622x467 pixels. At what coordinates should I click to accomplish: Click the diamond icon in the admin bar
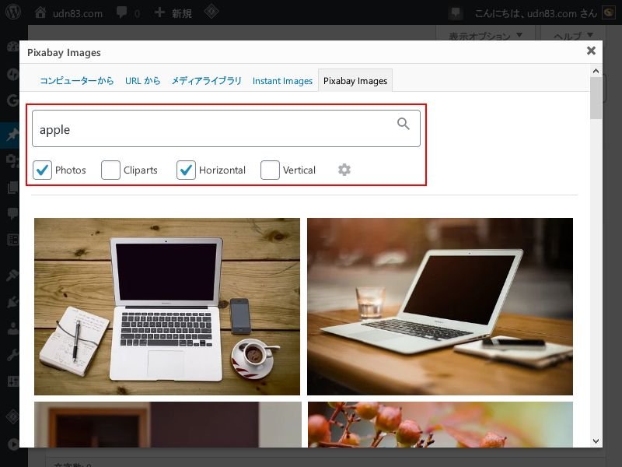(x=211, y=12)
